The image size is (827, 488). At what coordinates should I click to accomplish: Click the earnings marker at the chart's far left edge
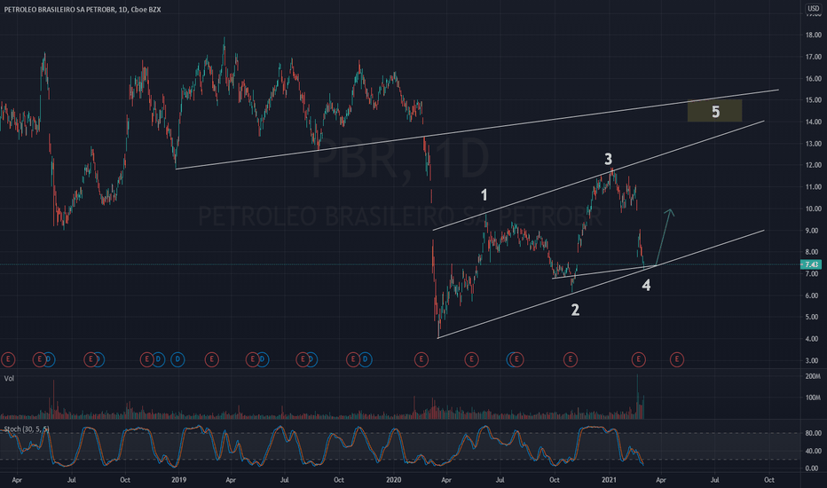8,360
